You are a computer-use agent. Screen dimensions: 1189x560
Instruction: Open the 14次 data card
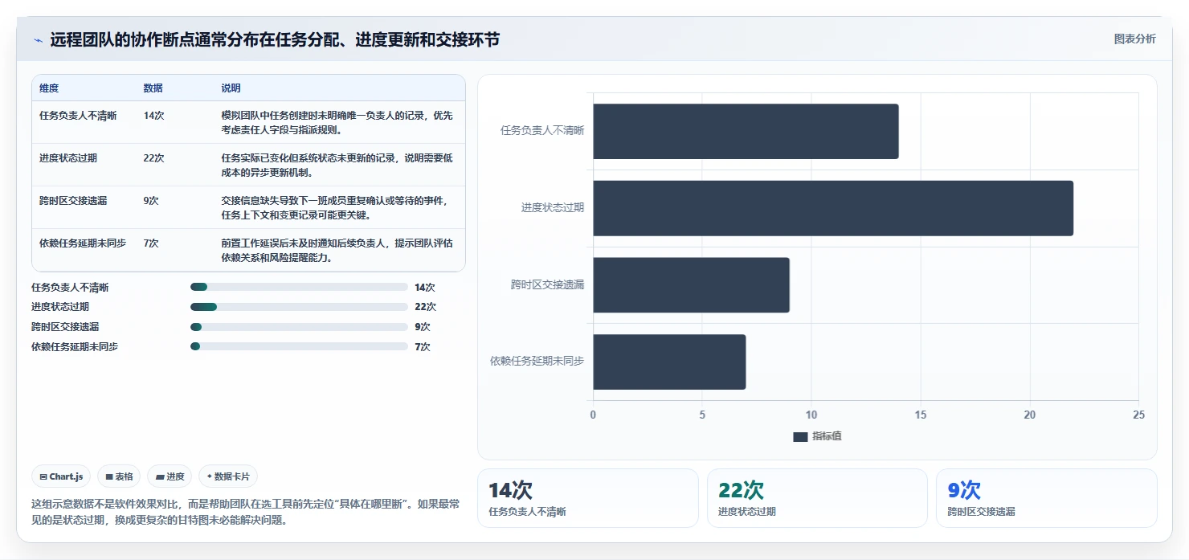588,498
